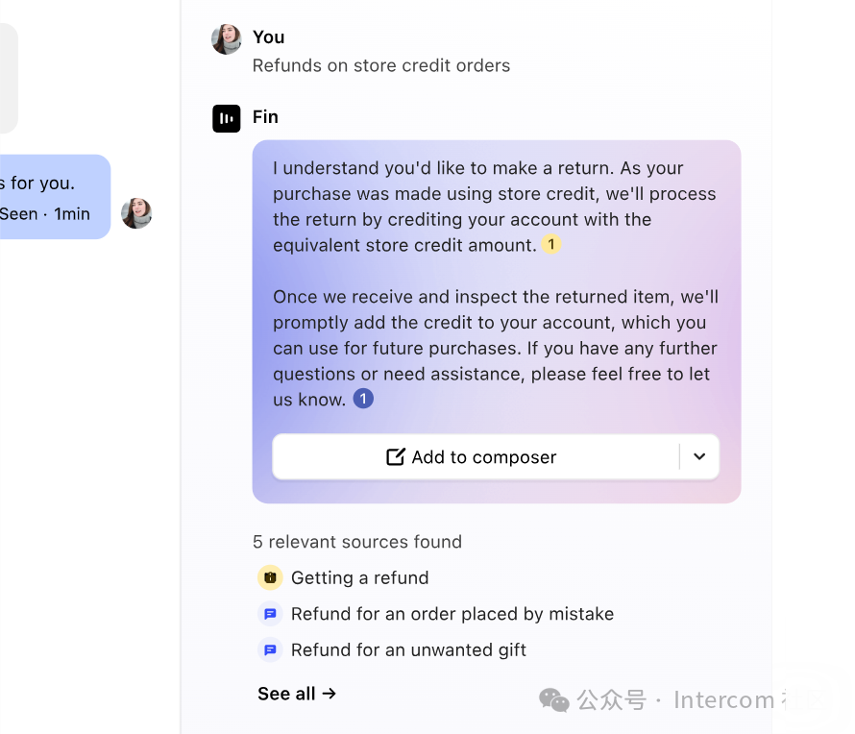Click the chat icon beside "Refund for an order placed by mistake"

coord(270,614)
